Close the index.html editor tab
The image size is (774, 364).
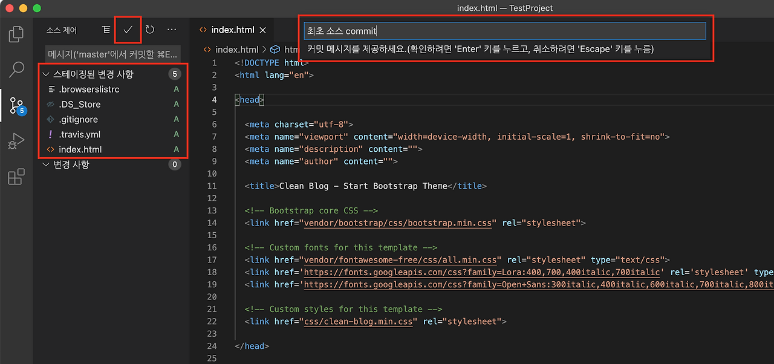262,29
